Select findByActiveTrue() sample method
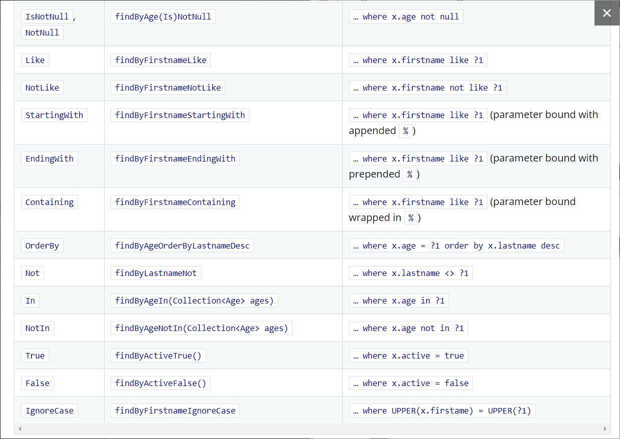Image resolution: width=620 pixels, height=439 pixels. [x=158, y=355]
